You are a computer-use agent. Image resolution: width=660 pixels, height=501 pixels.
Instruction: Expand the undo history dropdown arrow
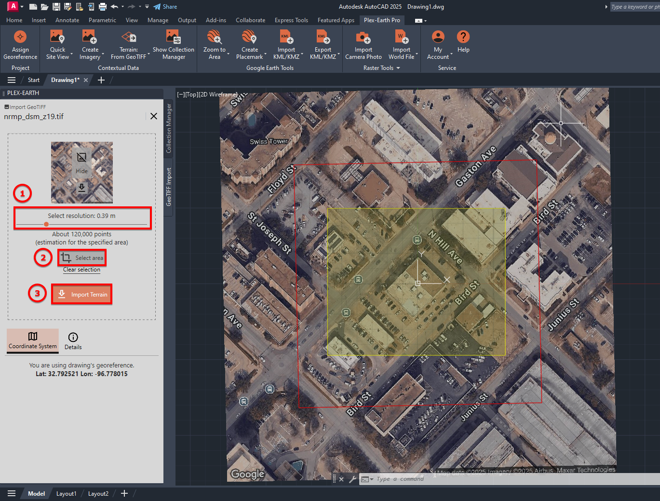122,7
